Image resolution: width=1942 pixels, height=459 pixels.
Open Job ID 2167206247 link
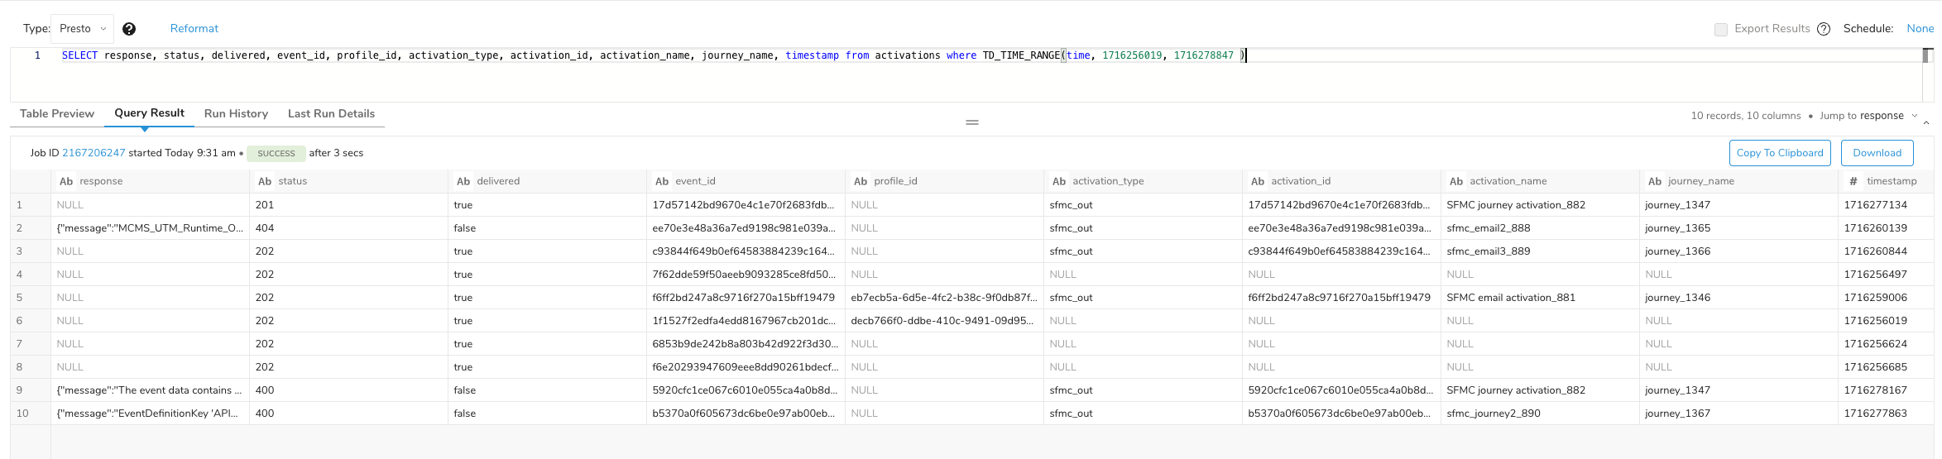coord(94,153)
